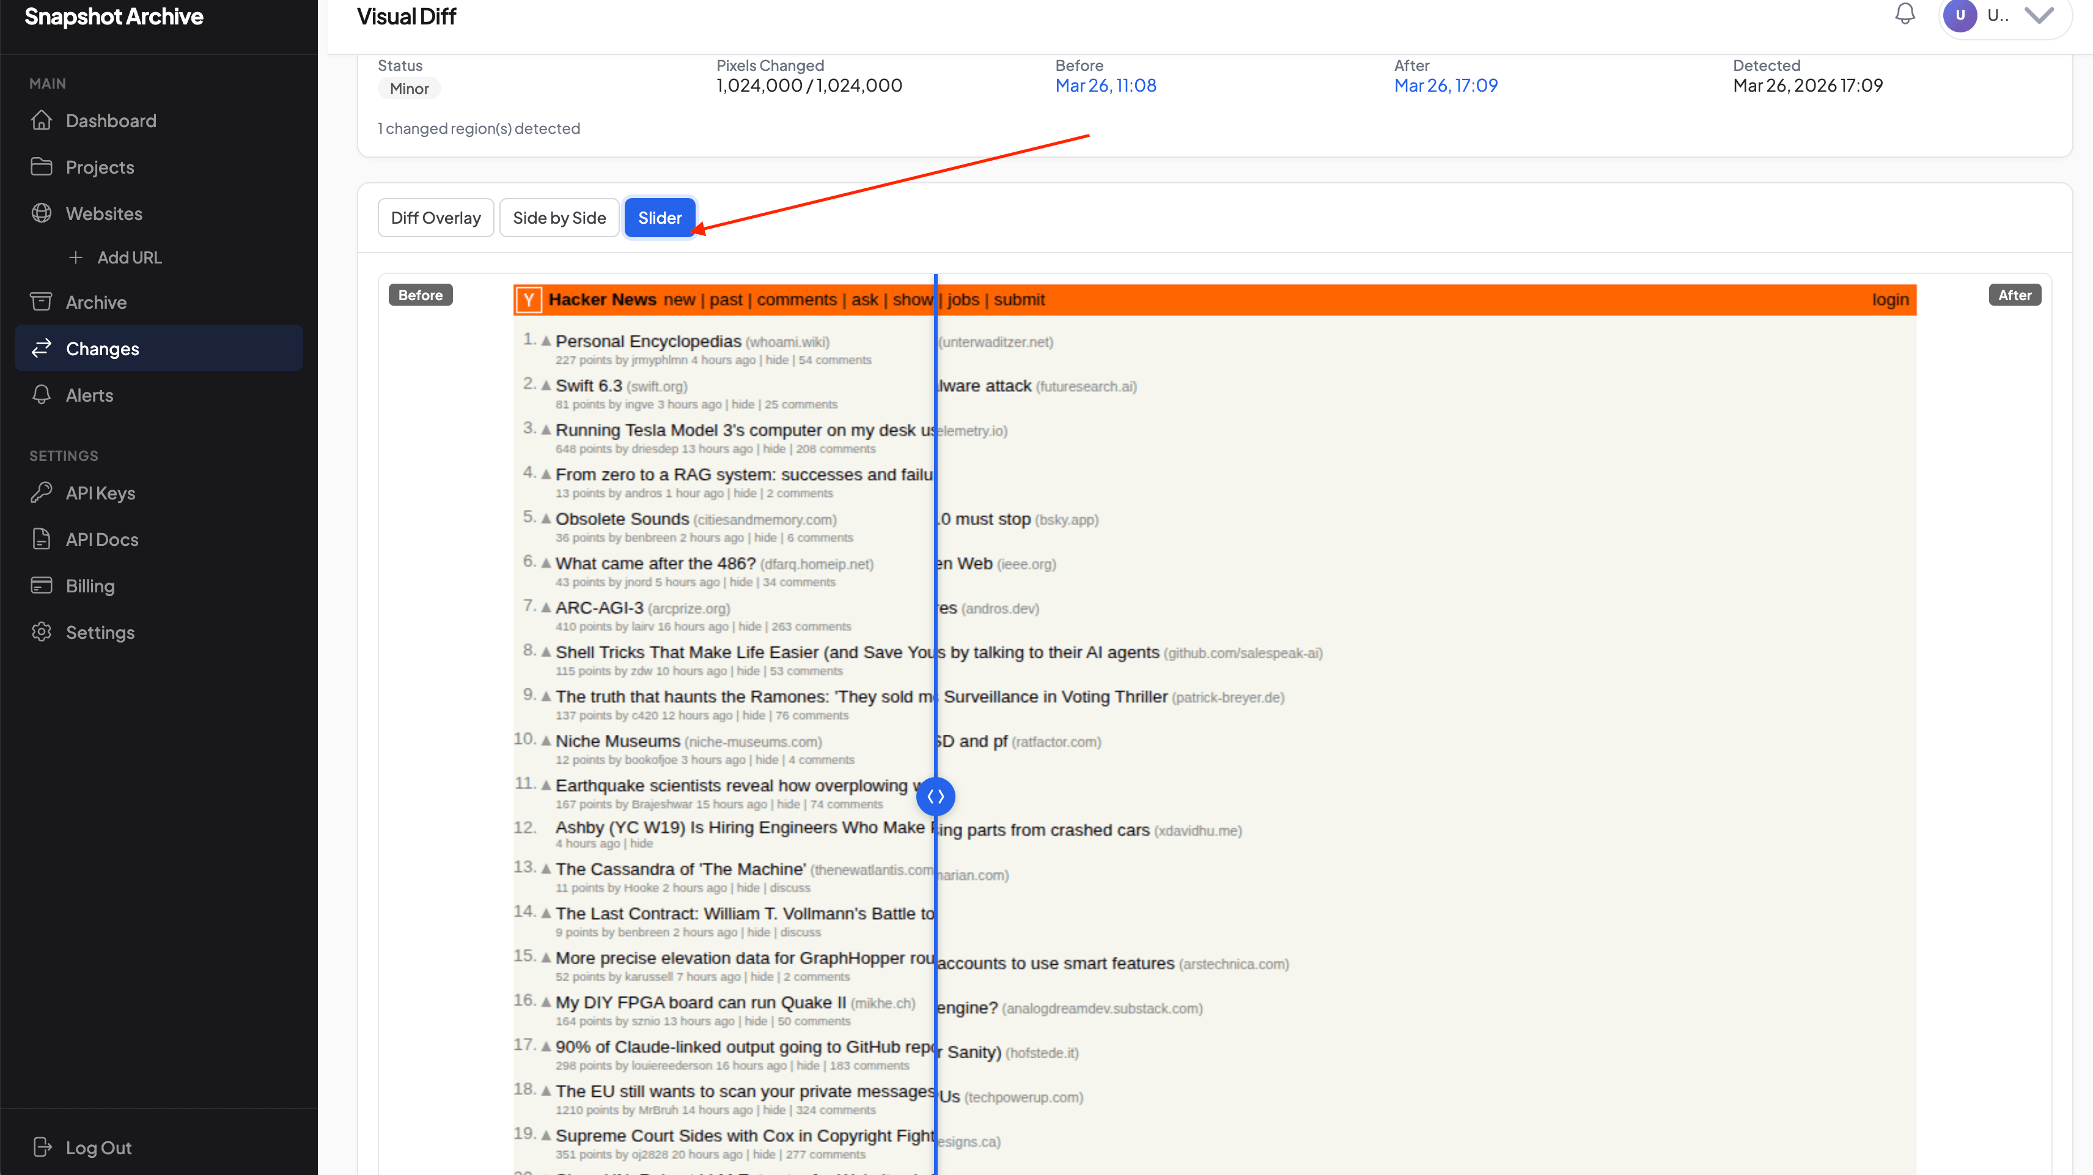
Task: Click Add URL link in sidebar
Action: click(129, 257)
